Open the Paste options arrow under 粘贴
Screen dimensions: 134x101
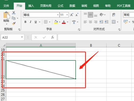click(7, 24)
